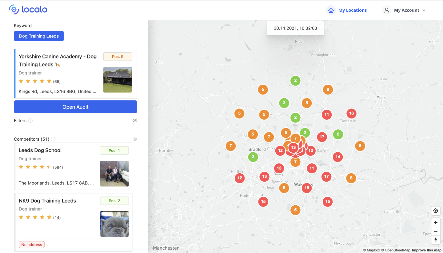Expand the My Account dropdown chevron
This screenshot has height=253, width=443.
424,10
